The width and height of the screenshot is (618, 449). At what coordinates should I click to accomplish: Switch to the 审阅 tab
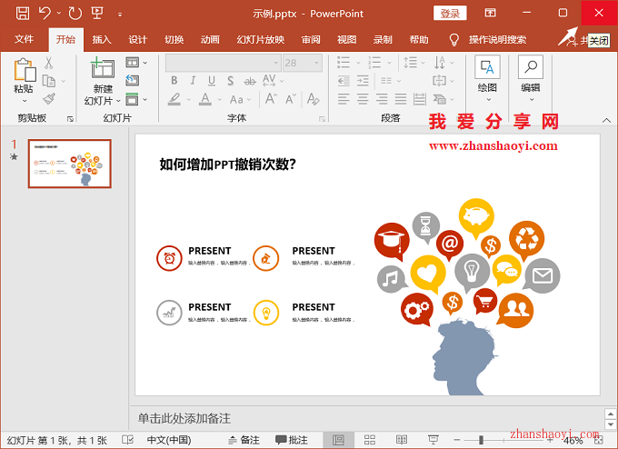tap(311, 39)
